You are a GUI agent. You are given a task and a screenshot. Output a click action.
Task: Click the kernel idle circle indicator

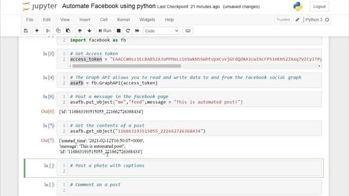coord(327,20)
